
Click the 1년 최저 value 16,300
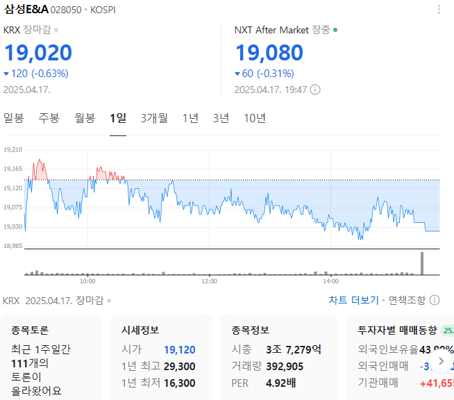(180, 383)
